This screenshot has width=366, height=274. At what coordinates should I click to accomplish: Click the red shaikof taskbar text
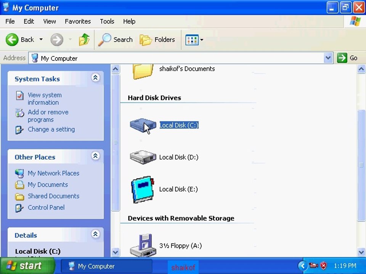[183, 268]
